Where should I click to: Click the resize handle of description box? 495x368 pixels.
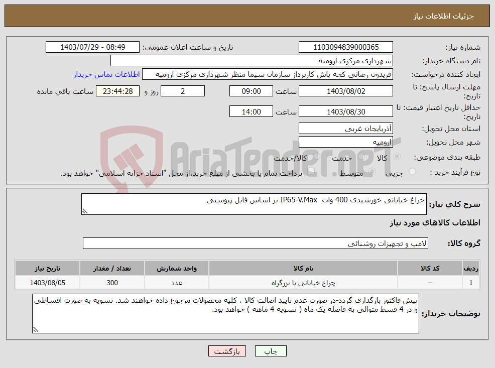click(x=84, y=211)
